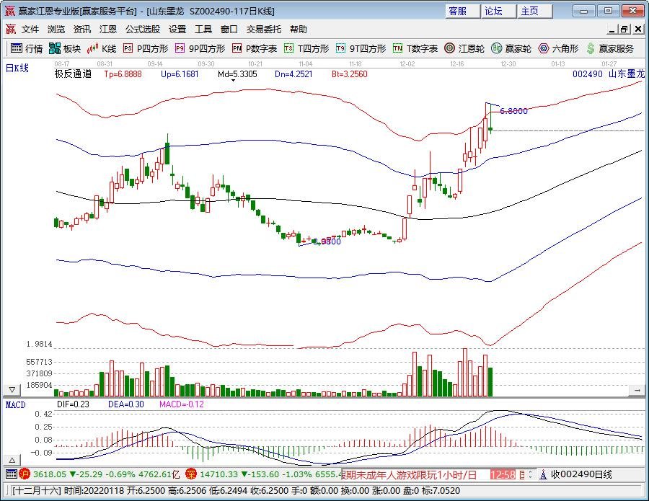Screen dimensions: 649x501
Task: Open the 浏览 menu
Action: pos(56,29)
